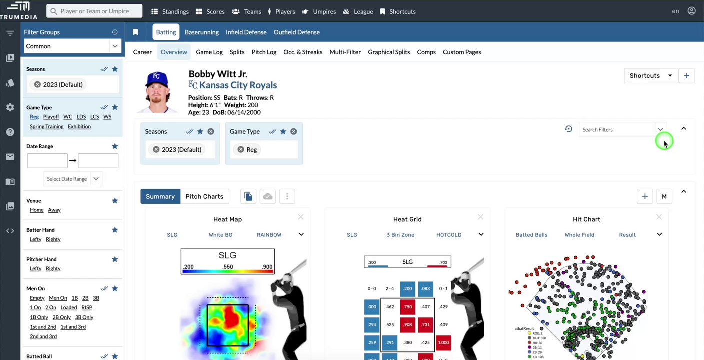This screenshot has height=360, width=704.
Task: Open the glossary book sidebar icon
Action: tap(10, 182)
